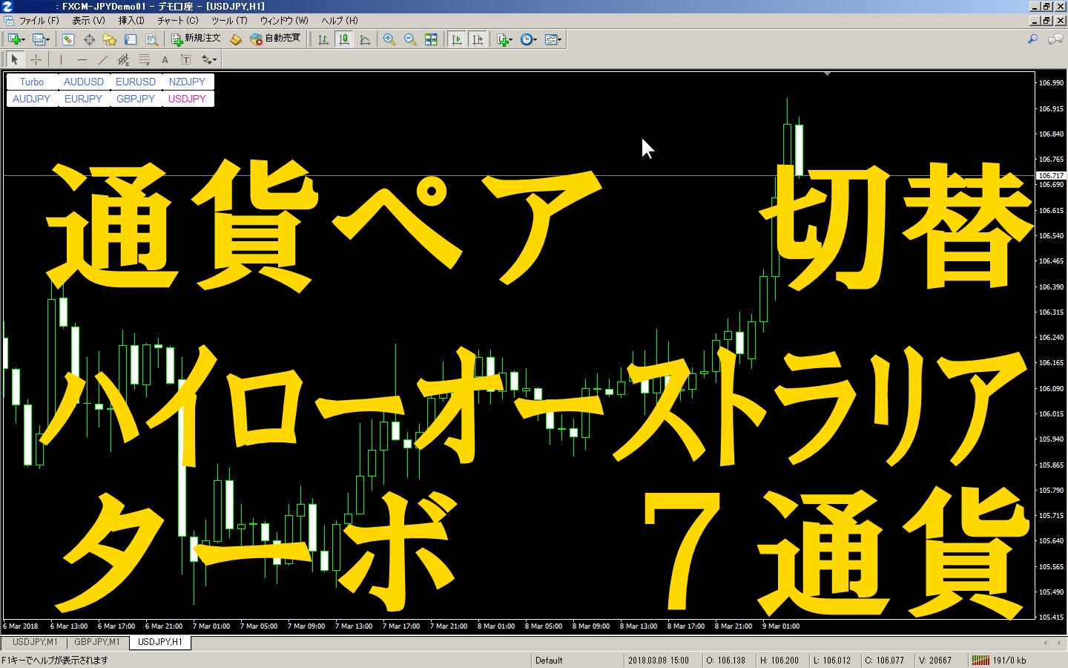Switch chart to NZDJPY pair

pyautogui.click(x=187, y=82)
